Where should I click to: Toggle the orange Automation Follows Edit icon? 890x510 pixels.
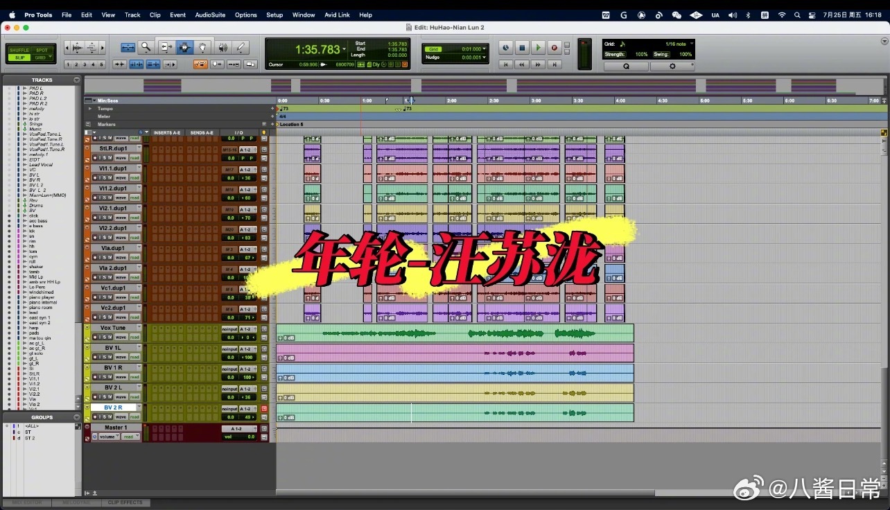[x=200, y=64]
